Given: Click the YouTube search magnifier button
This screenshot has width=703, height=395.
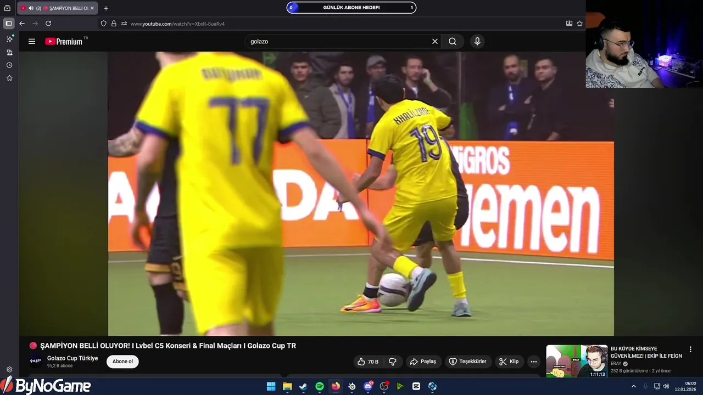Looking at the screenshot, I should 453,41.
